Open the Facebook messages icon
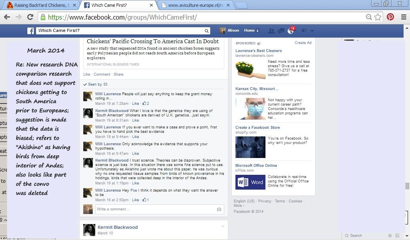Viewport: 410px width, 240px height. (x=281, y=31)
